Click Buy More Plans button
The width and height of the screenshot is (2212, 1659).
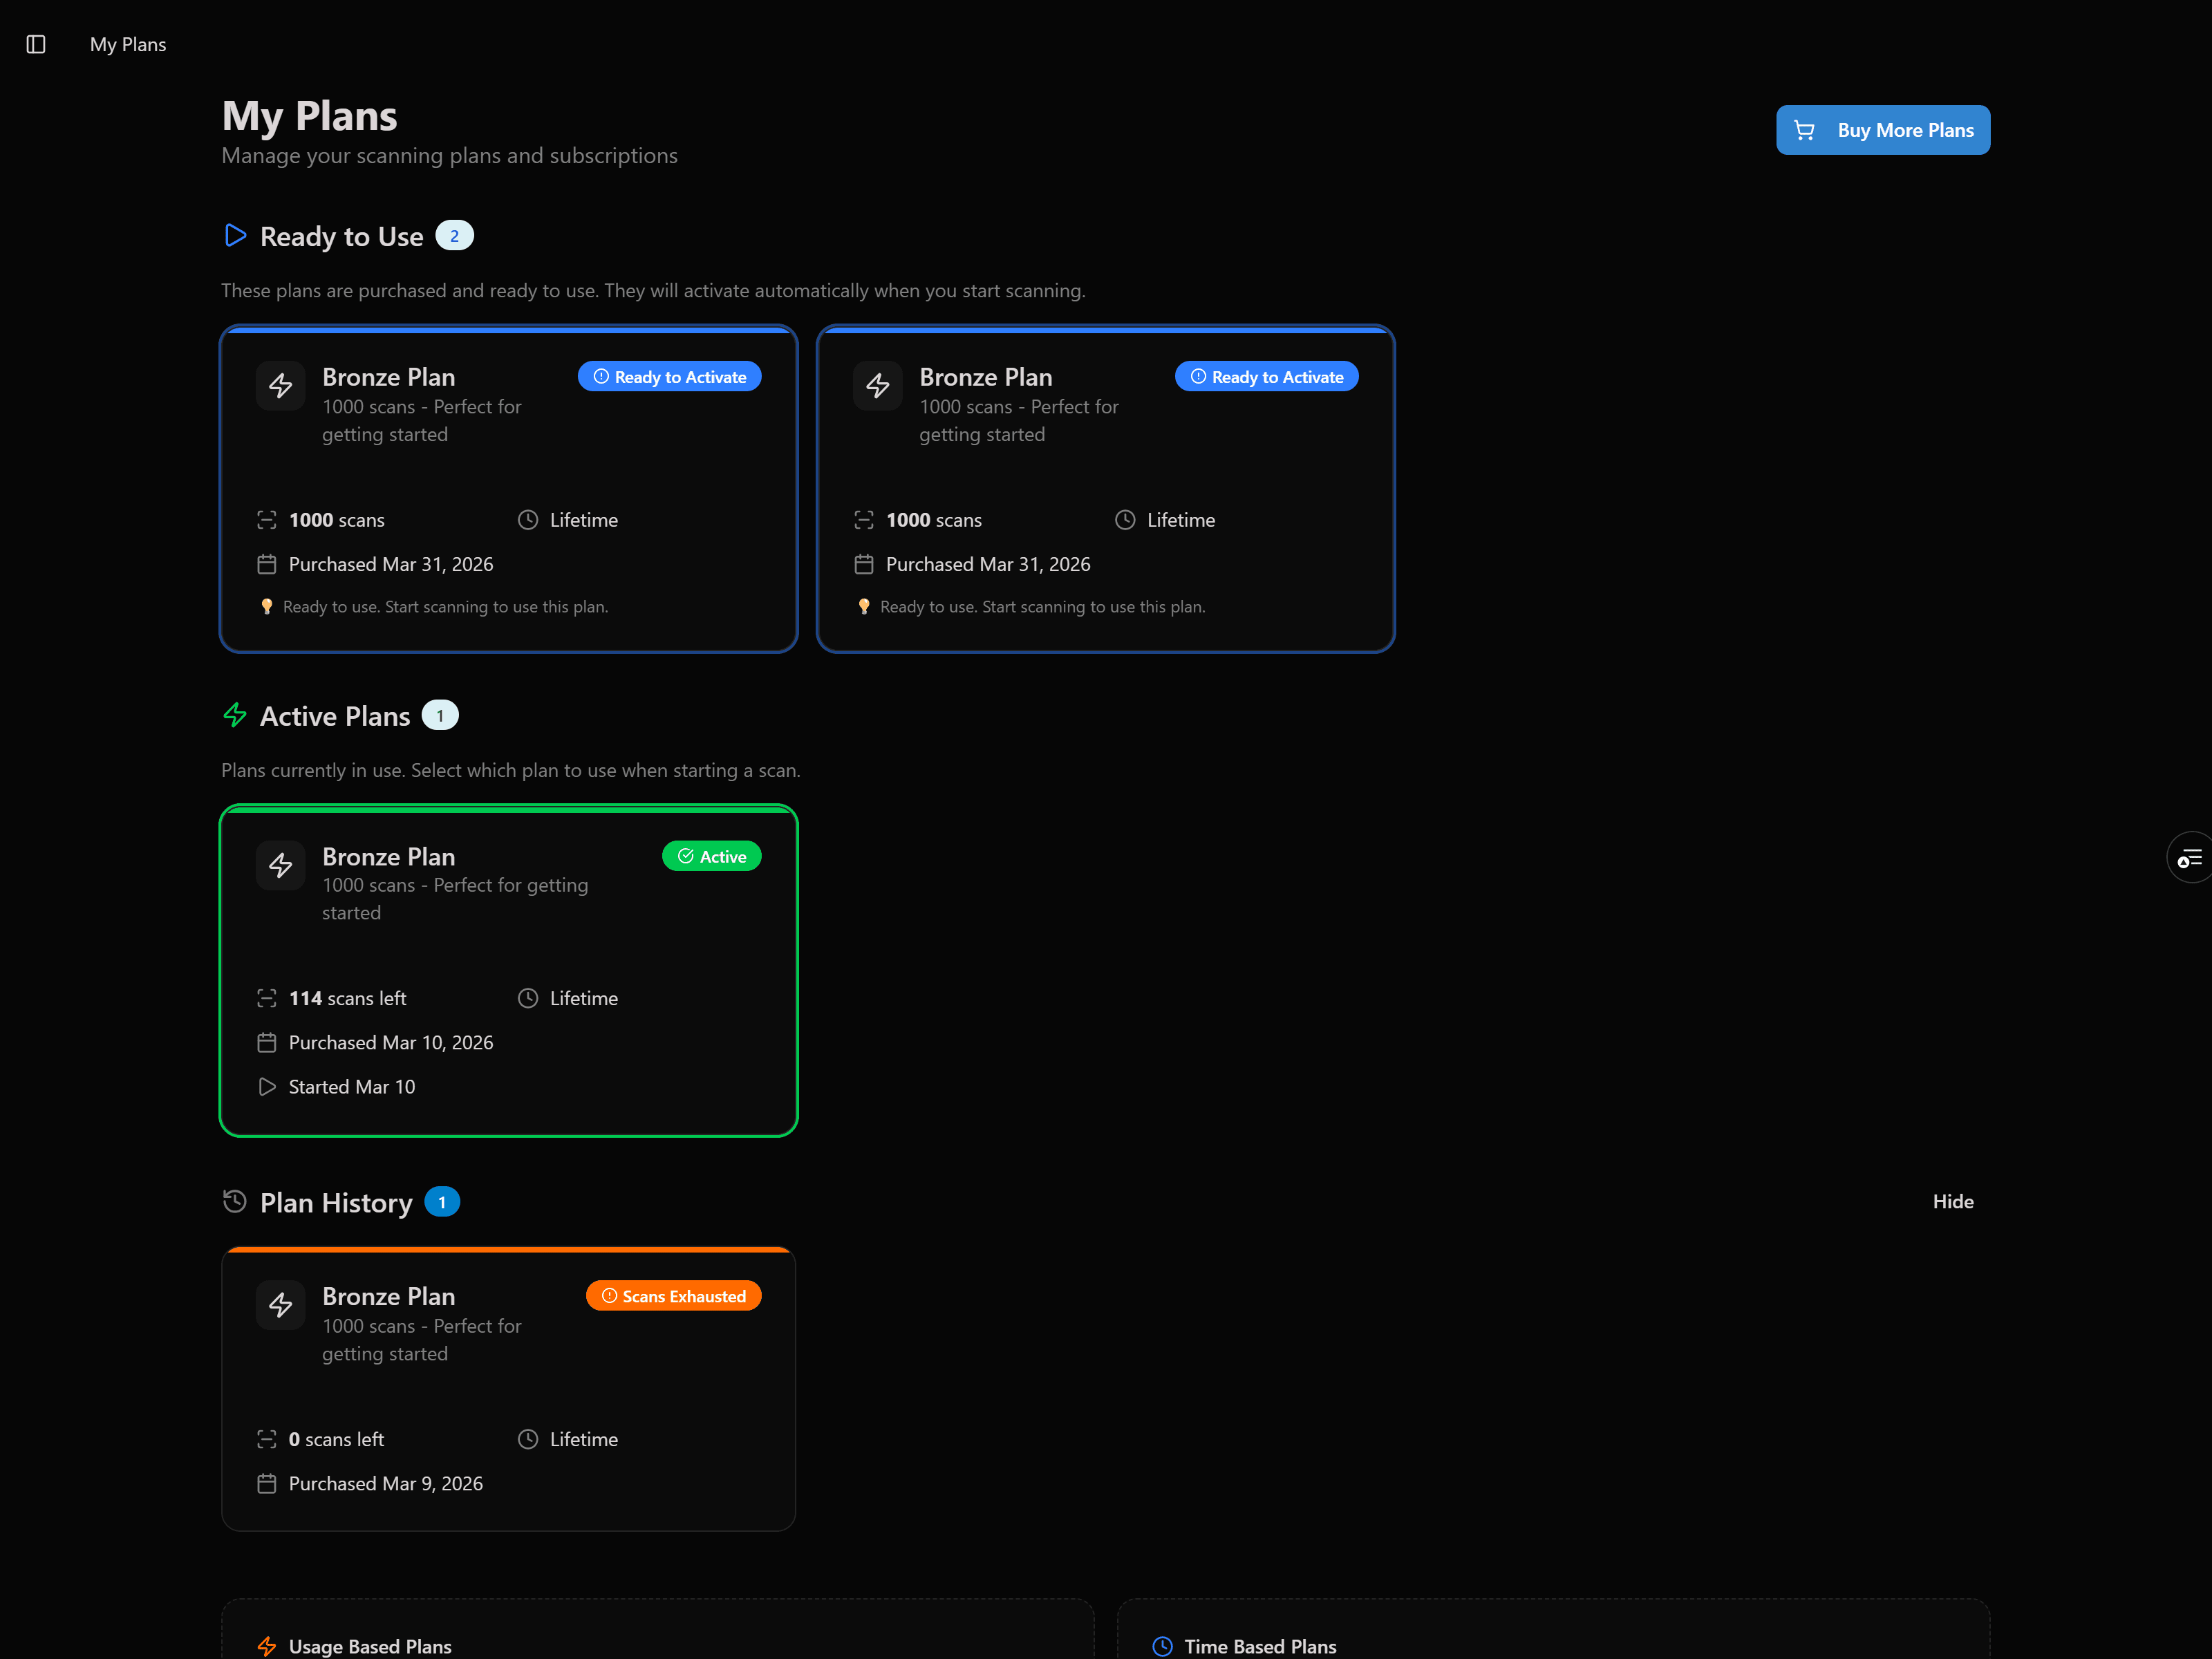pyautogui.click(x=1882, y=130)
